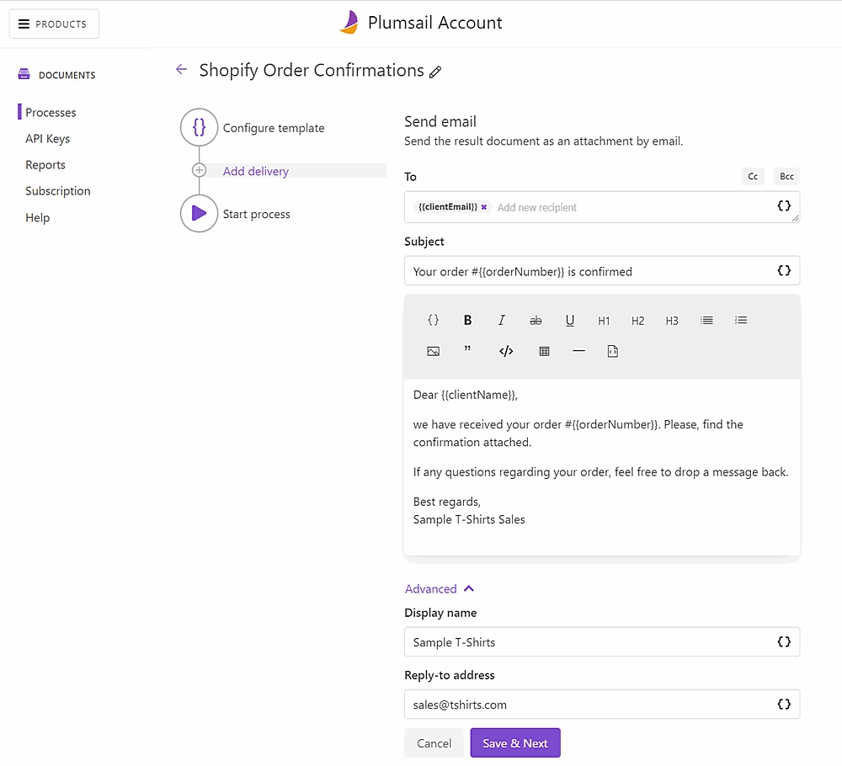Edit process name with pencil icon

(x=435, y=72)
